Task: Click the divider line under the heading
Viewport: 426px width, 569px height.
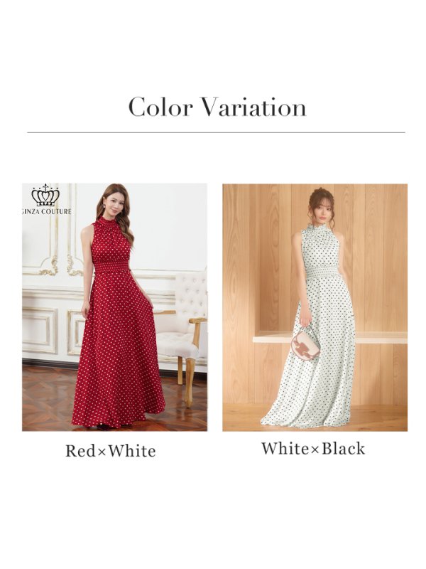Action: pos(217,132)
